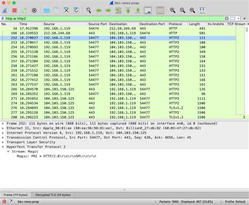Close this capture file via toolbar X icon
This screenshot has width=249, height=205.
point(66,11)
